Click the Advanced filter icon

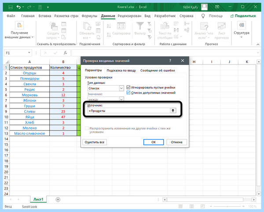[149, 37]
